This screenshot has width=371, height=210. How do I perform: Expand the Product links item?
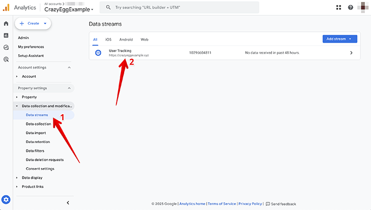(x=17, y=186)
